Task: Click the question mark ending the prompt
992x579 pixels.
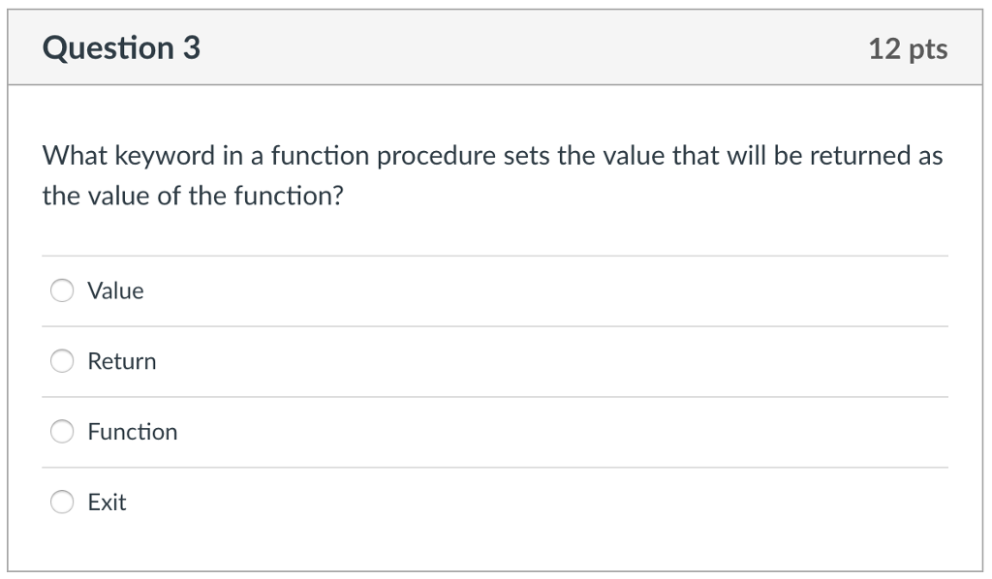Action: click(338, 197)
